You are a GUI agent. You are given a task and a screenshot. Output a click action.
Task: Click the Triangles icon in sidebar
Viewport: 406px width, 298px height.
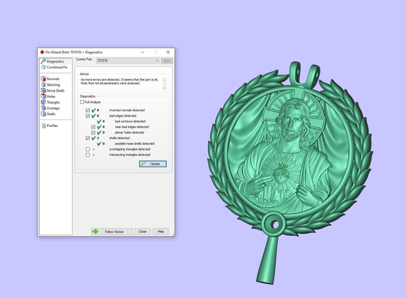click(43, 102)
